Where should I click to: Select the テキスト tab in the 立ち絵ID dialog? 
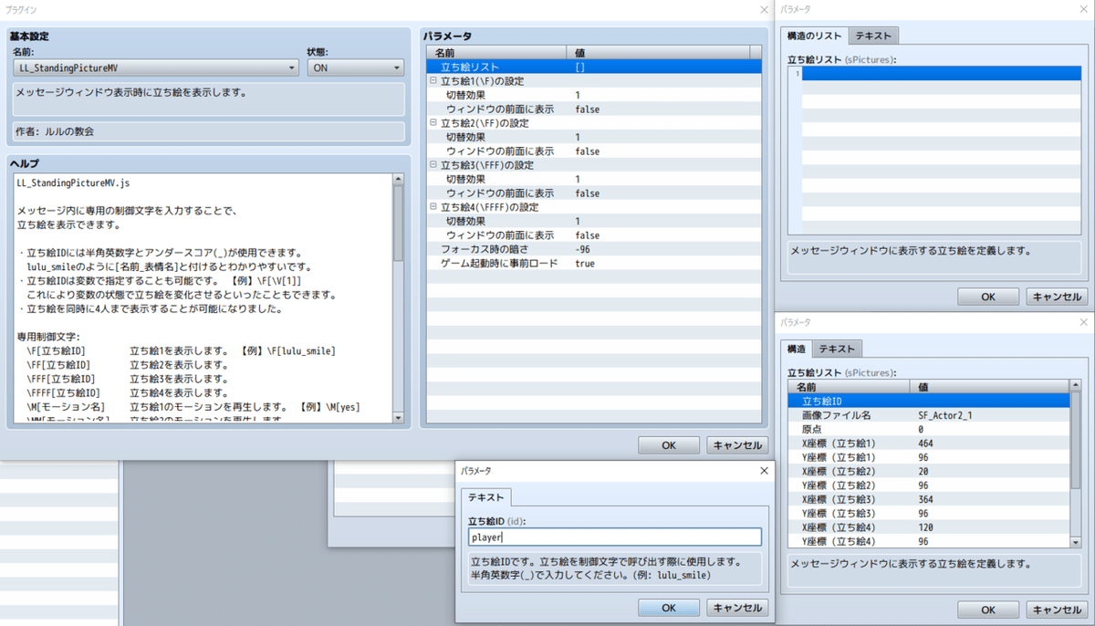pos(485,498)
